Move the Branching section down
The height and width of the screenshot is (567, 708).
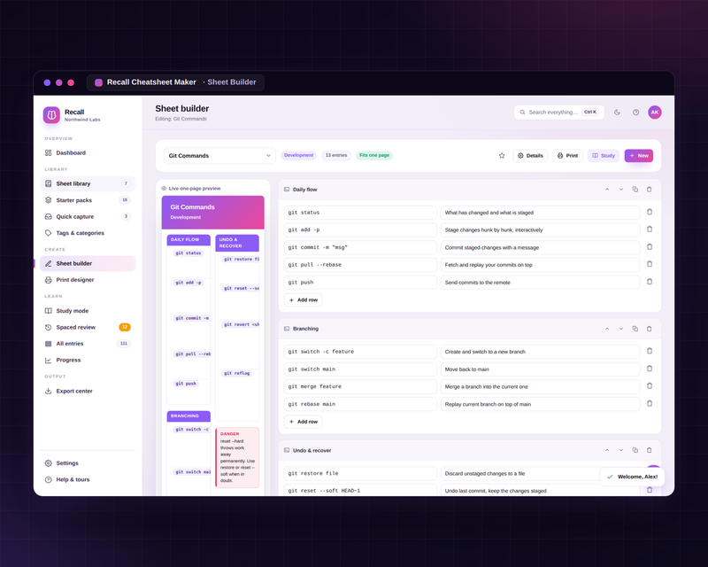(621, 329)
